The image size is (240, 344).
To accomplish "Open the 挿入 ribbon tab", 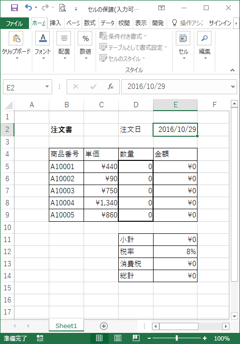I will [56, 23].
